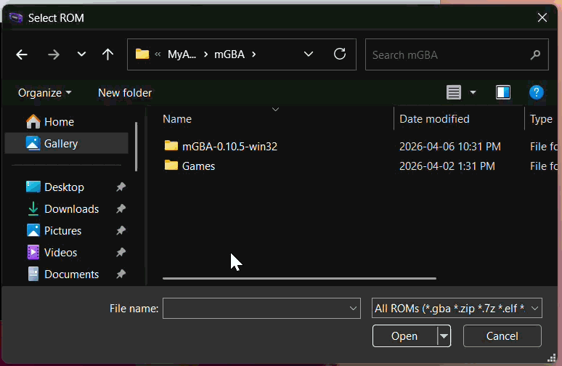The image size is (562, 366).
Task: Click the pin icon beside Pictures
Action: (x=121, y=230)
